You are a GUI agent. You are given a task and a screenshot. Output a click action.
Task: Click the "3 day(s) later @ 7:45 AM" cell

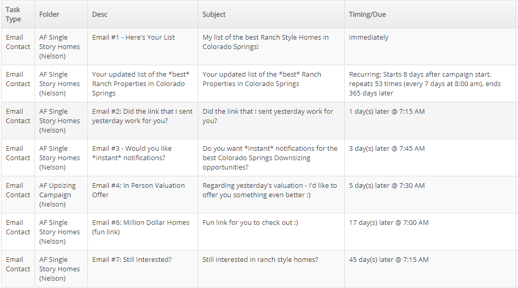tap(387, 149)
